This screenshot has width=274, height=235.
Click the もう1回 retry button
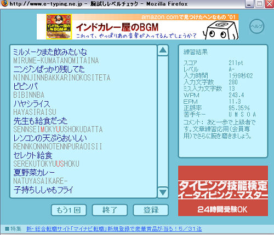tap(68, 210)
